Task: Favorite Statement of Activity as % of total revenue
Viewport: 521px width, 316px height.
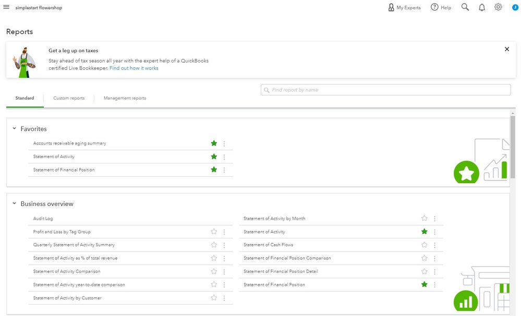Action: click(214, 258)
